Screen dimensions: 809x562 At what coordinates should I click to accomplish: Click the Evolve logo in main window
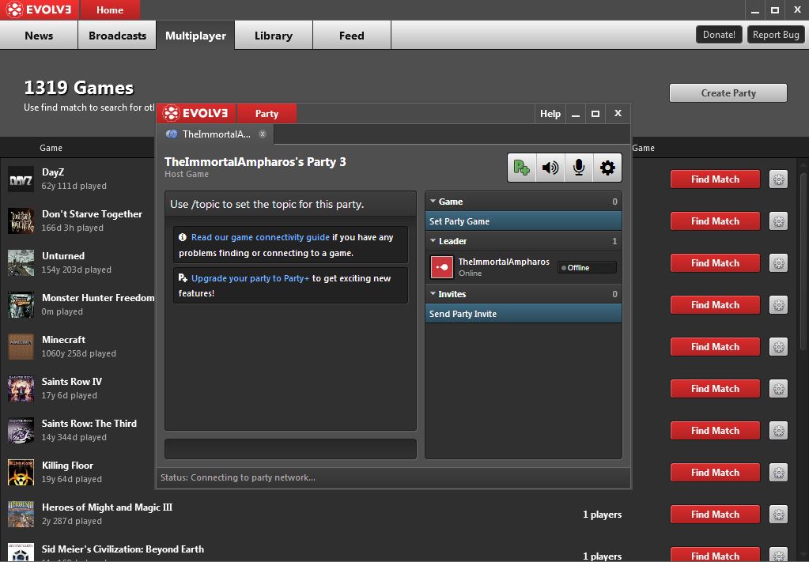tap(39, 9)
